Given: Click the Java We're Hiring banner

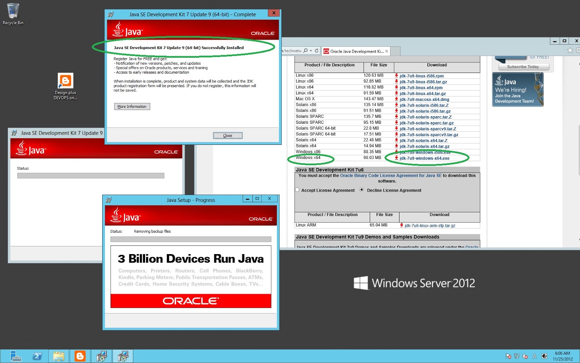Looking at the screenshot, I should (518, 89).
